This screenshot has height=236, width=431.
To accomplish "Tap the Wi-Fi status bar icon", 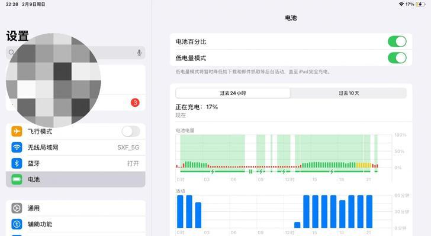I will 401,4.
